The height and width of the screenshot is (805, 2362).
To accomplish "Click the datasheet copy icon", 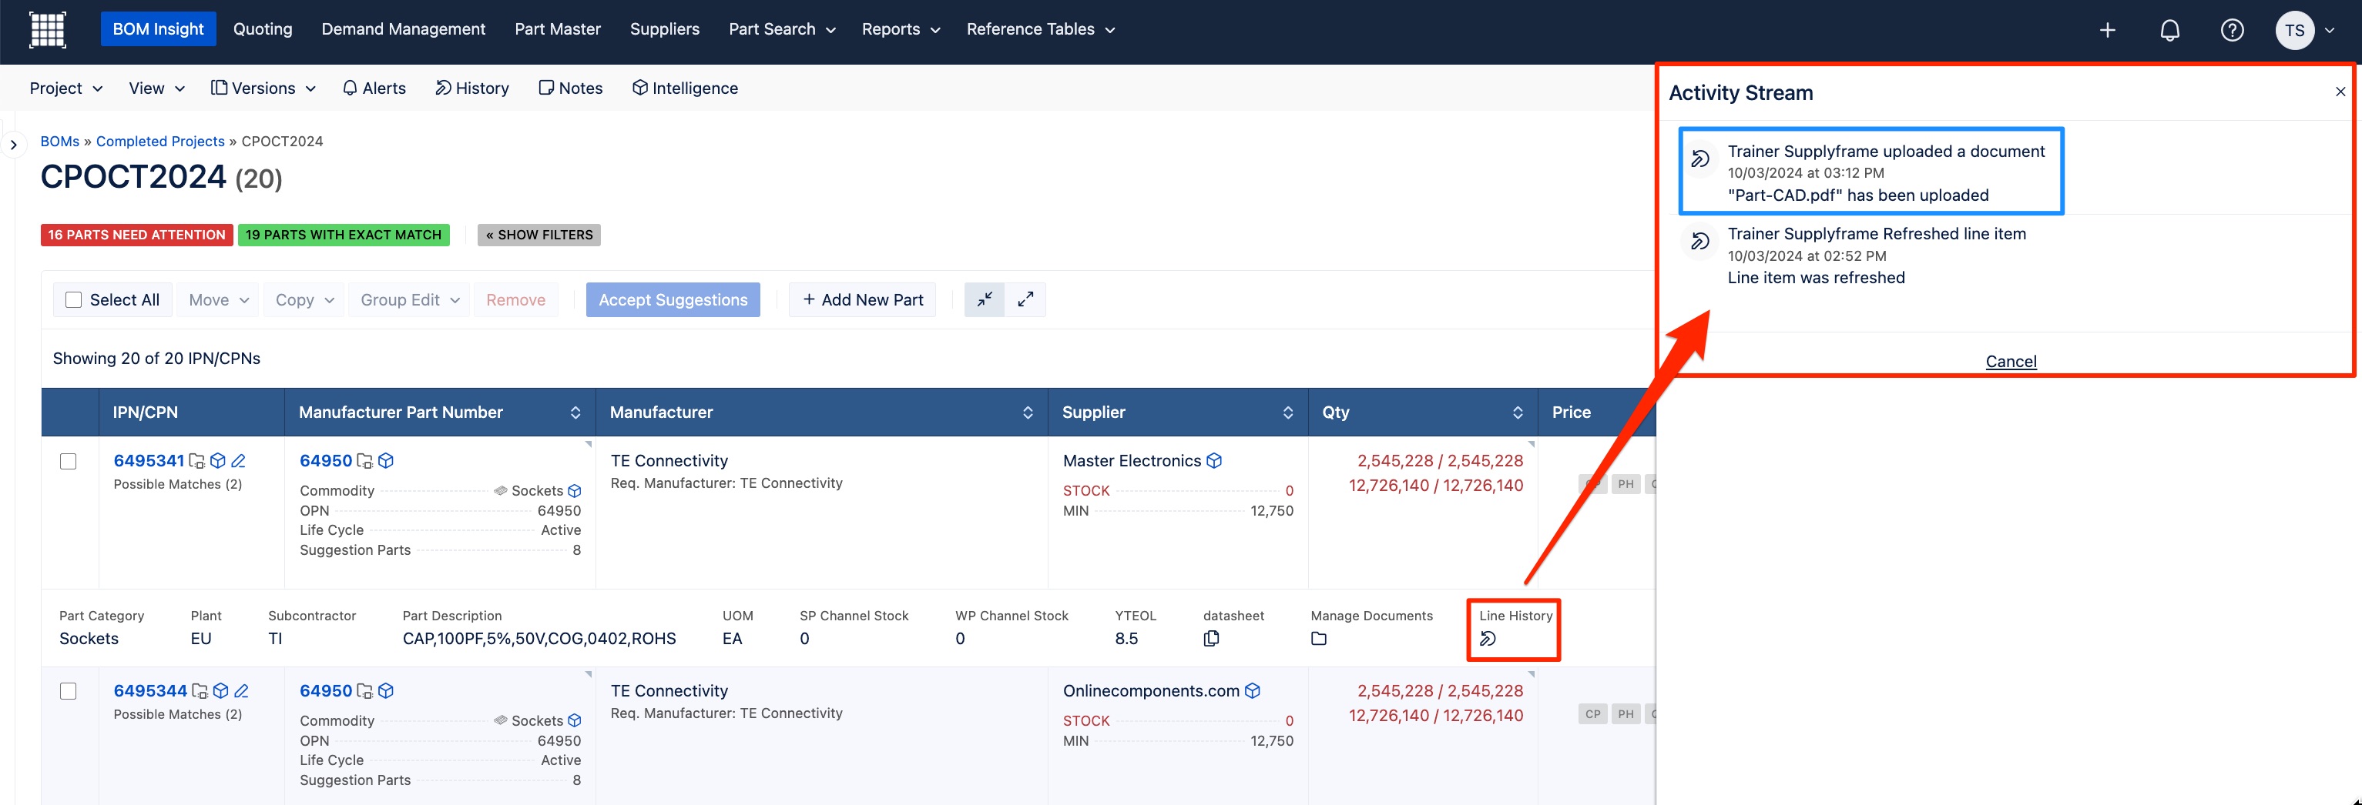I will point(1211,638).
